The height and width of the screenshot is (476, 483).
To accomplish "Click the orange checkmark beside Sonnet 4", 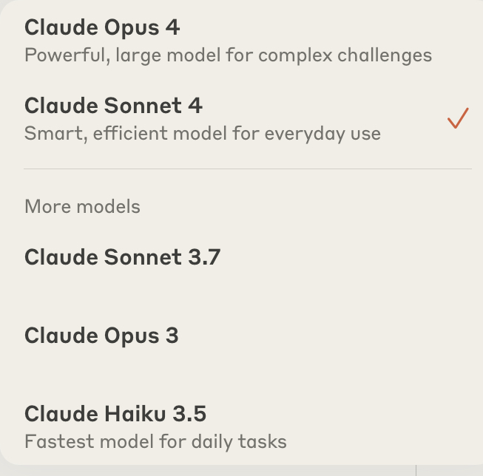I will [x=458, y=118].
